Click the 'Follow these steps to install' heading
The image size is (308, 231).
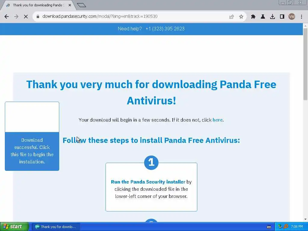[x=151, y=140]
